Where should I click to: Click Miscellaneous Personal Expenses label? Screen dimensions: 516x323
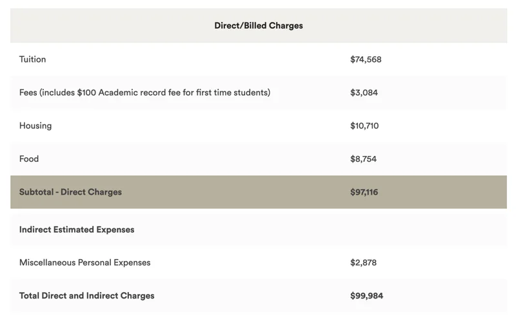coord(84,262)
